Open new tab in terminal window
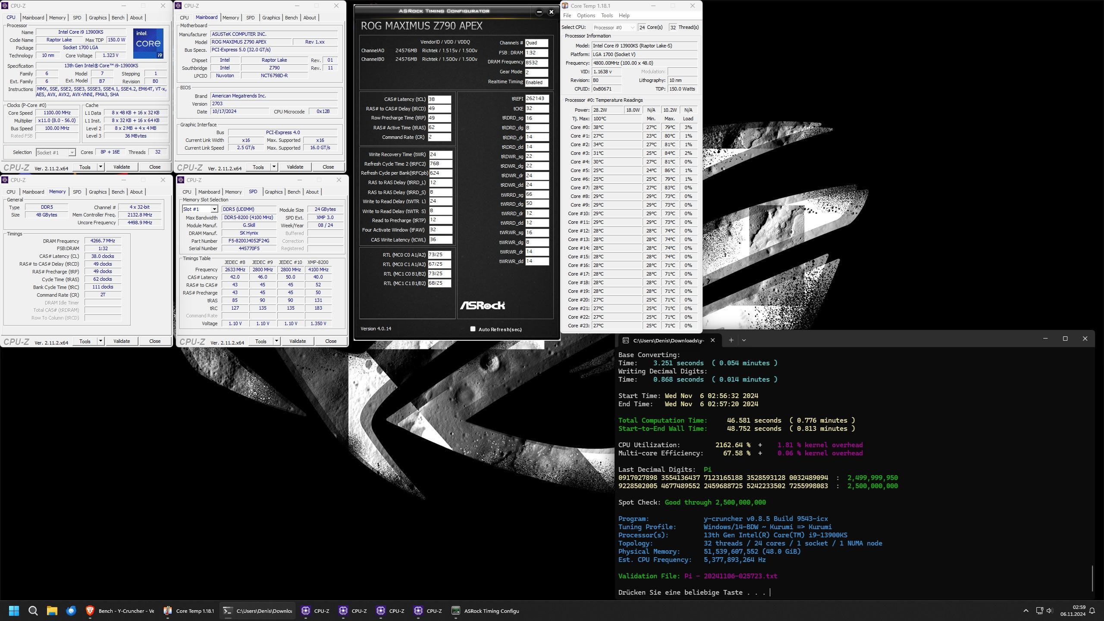 tap(731, 340)
